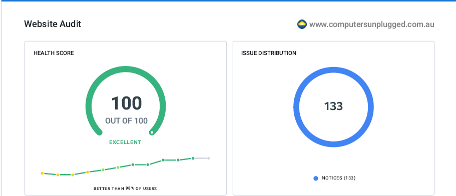Viewport: 456px width, 196px height.
Task: Click the fourth yellow point on trend line
Action: click(88, 172)
